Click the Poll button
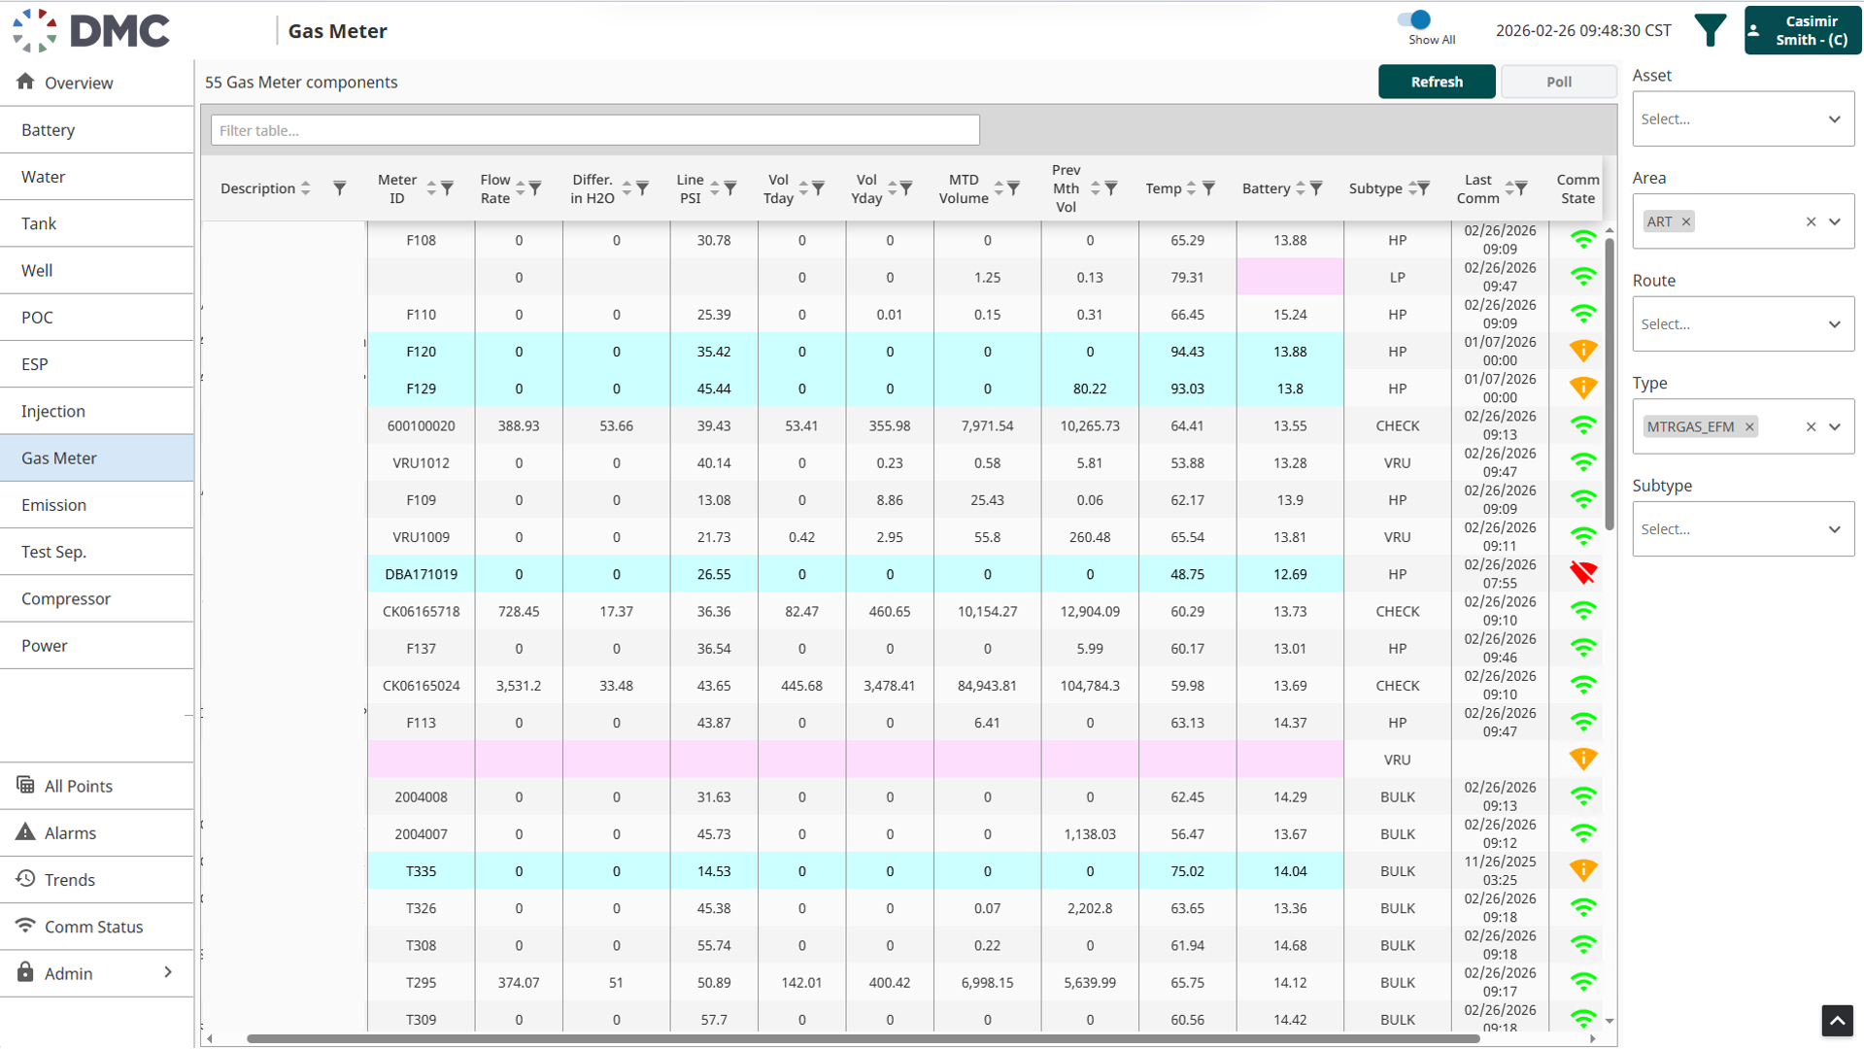This screenshot has height=1049, width=1864. pyautogui.click(x=1558, y=82)
